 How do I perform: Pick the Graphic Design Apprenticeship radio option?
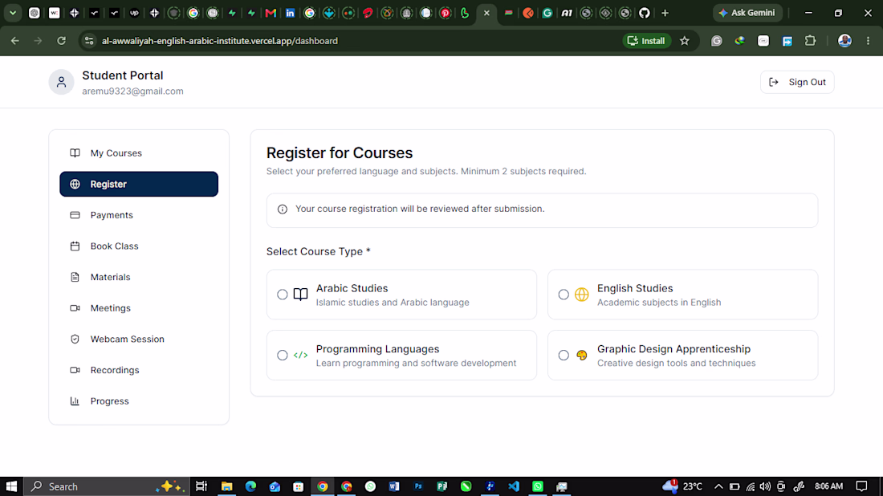click(x=564, y=356)
